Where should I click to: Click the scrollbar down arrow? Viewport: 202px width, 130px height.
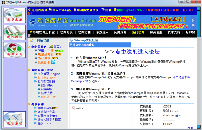(x=199, y=127)
